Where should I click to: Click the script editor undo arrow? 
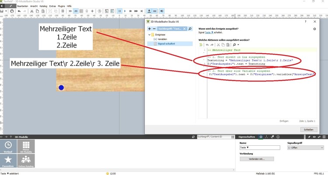207,45
